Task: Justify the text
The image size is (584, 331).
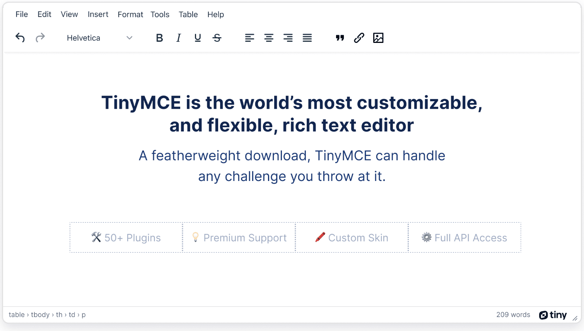Action: (307, 38)
